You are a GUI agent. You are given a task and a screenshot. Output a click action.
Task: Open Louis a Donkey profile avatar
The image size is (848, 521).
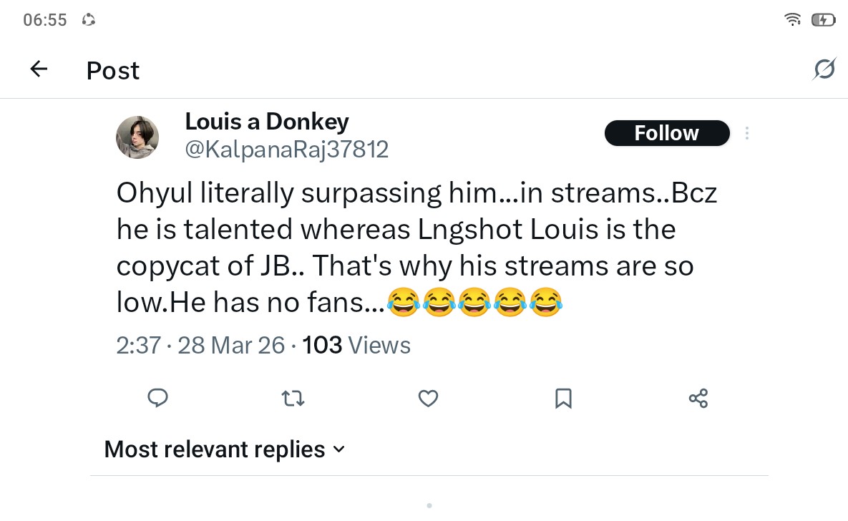[137, 137]
